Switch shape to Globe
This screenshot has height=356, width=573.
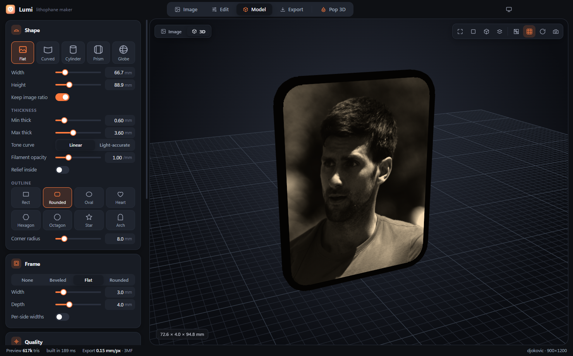(x=124, y=53)
